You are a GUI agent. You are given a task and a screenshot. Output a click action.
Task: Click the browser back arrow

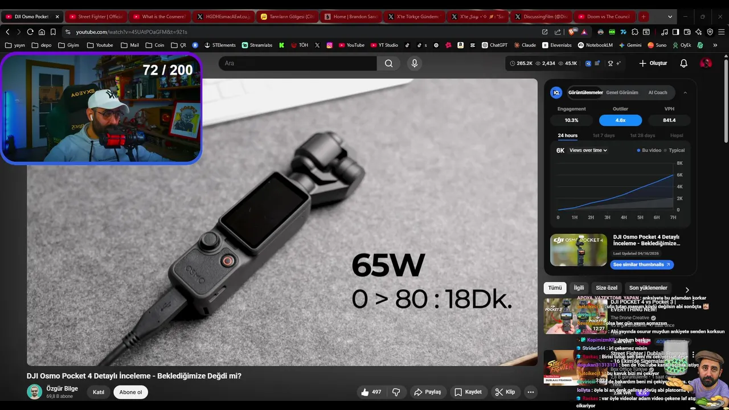tap(7, 32)
